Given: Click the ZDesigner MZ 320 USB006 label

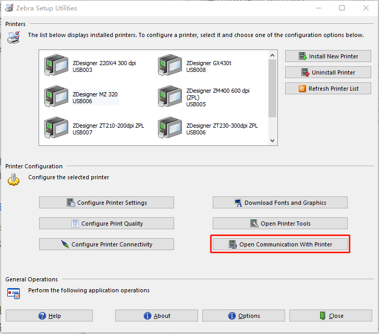Looking at the screenshot, I should pos(95,97).
